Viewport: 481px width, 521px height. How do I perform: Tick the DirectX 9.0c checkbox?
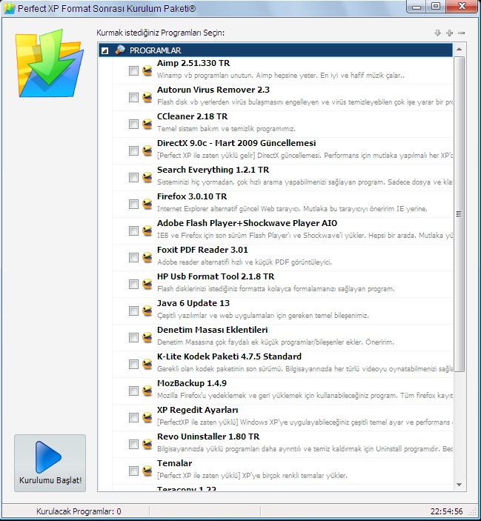pyautogui.click(x=133, y=150)
